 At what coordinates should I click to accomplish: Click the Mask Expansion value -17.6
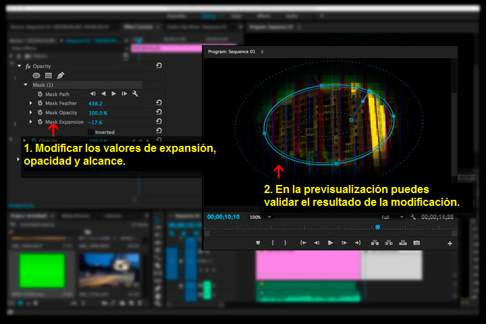point(95,122)
